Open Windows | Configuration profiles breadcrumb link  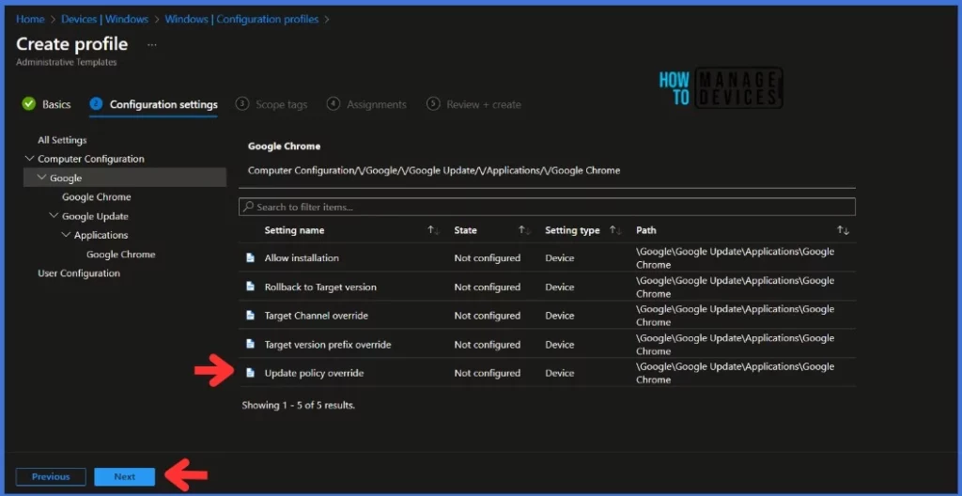241,19
